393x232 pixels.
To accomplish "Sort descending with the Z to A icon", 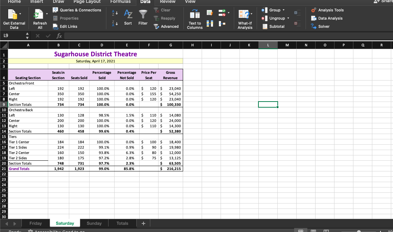I will (x=115, y=24).
